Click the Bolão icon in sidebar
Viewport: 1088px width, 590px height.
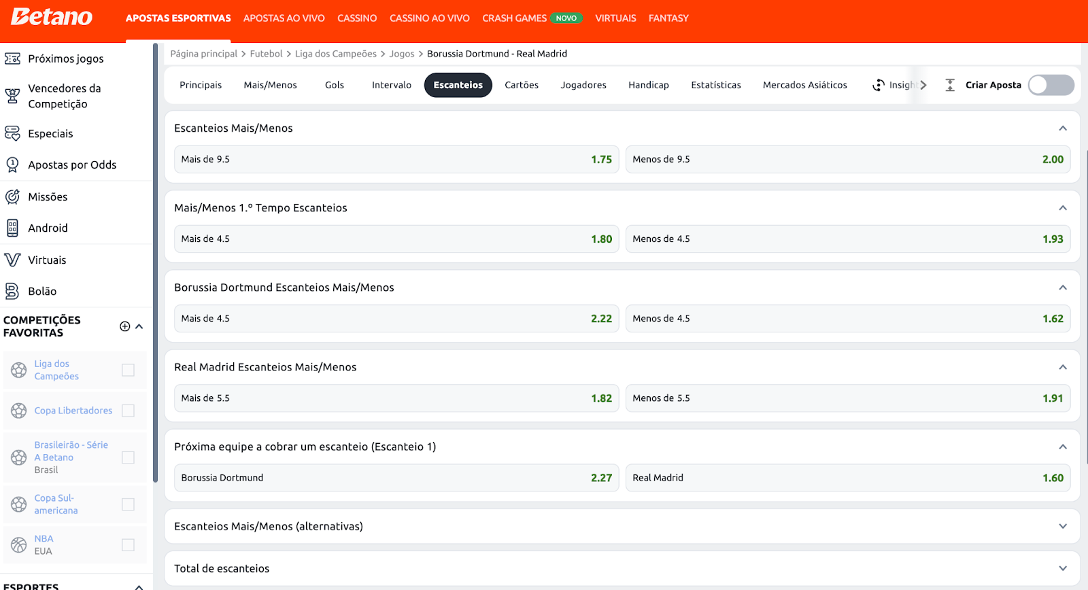tap(12, 291)
